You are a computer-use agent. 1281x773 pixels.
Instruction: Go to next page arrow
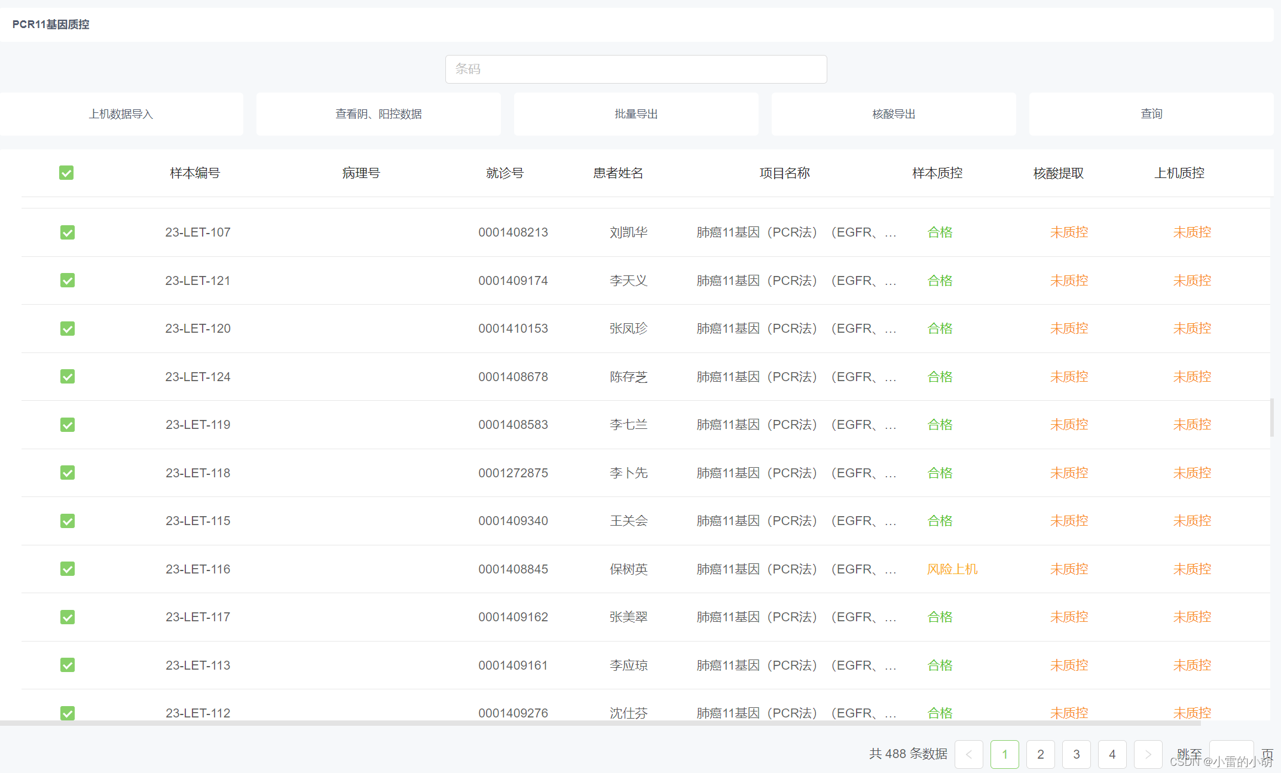[x=1148, y=754]
